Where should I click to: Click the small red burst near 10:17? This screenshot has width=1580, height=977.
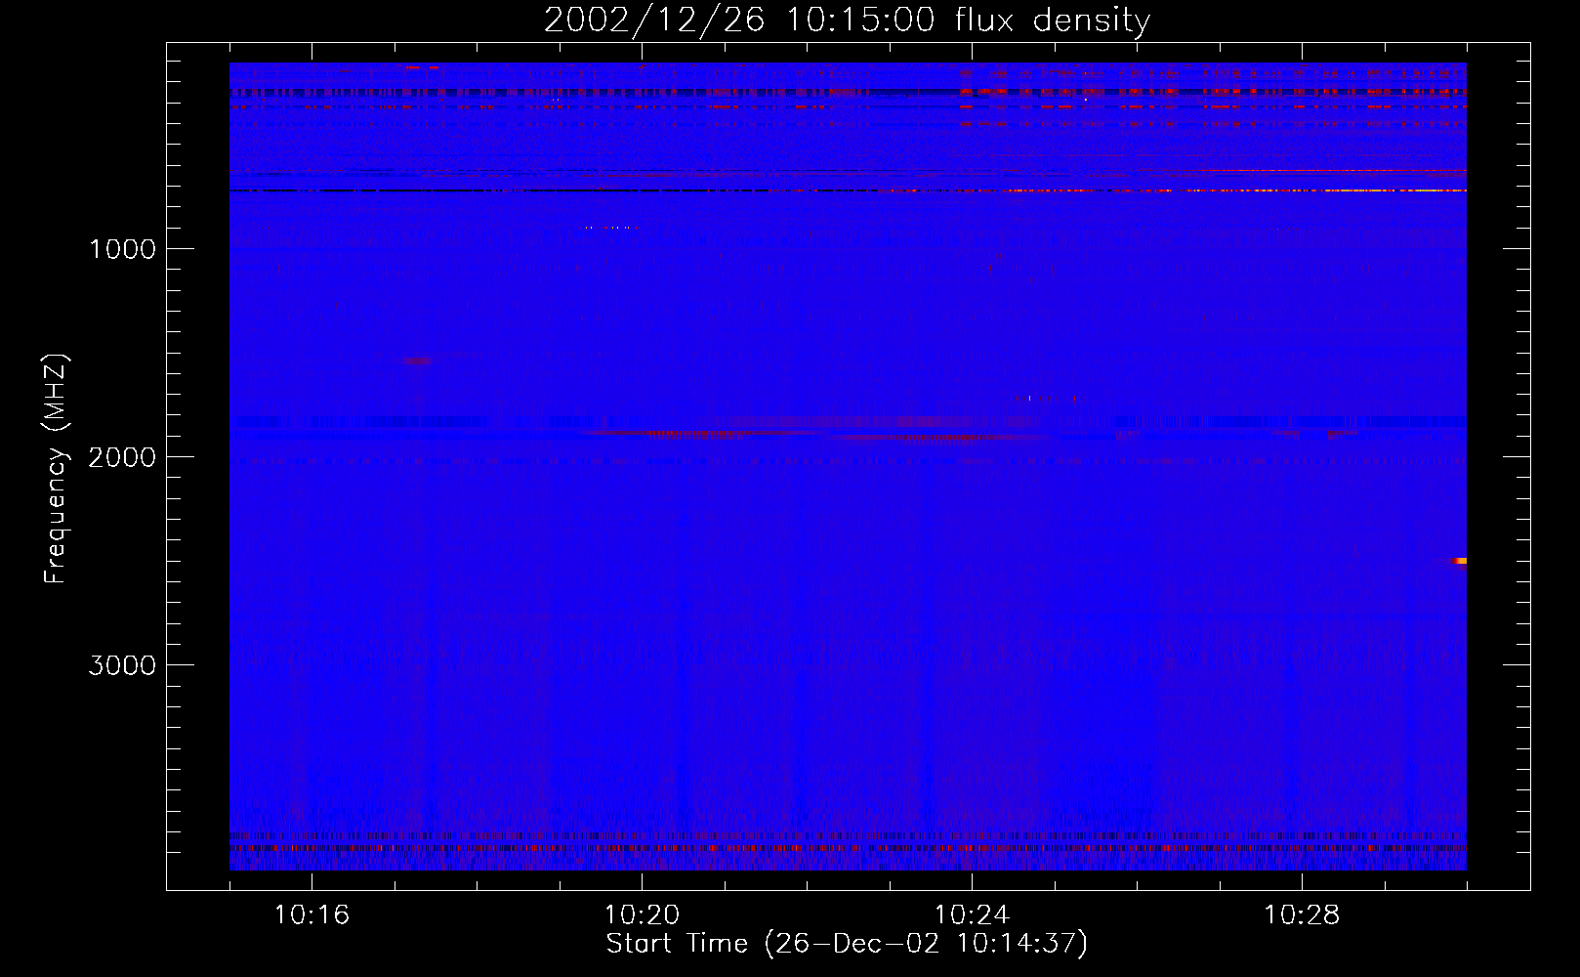coord(418,361)
